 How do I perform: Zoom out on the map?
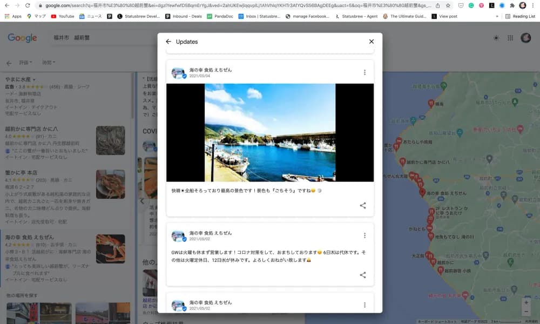(x=526, y=312)
